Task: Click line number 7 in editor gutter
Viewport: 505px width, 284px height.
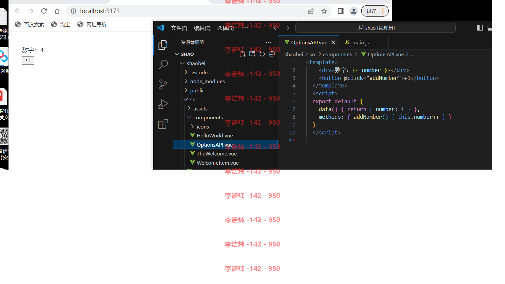Action: 294,109
